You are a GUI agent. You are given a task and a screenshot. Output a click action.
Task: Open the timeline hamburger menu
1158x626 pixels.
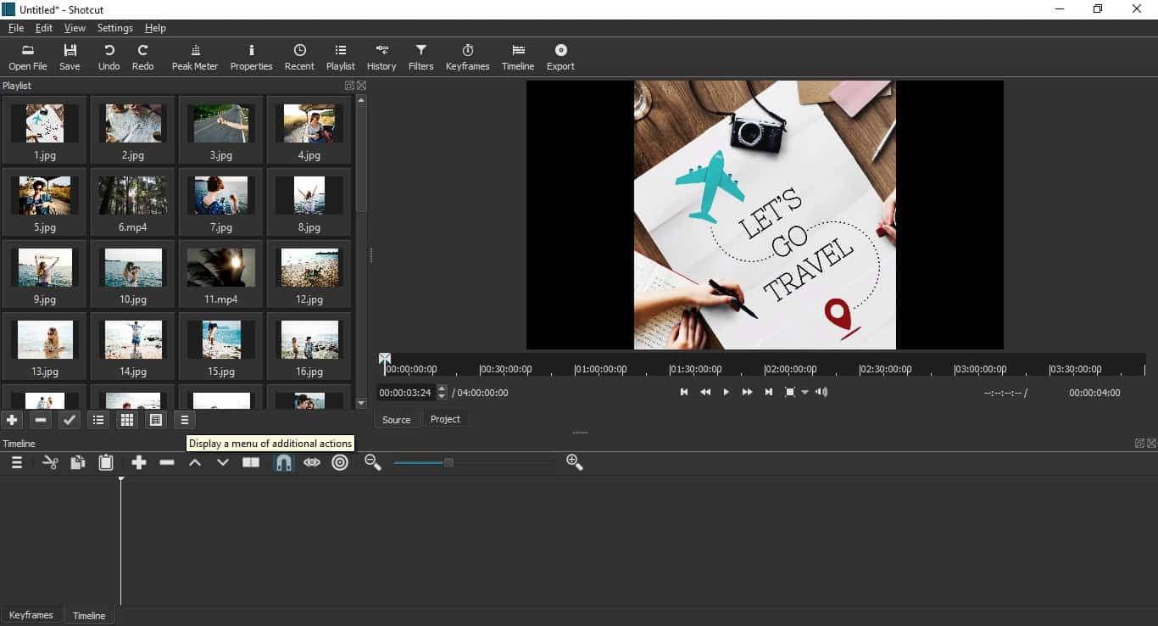tap(15, 462)
